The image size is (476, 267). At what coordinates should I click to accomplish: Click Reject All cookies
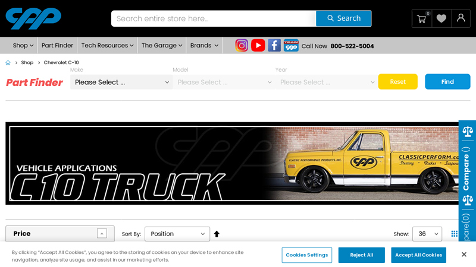click(362, 255)
